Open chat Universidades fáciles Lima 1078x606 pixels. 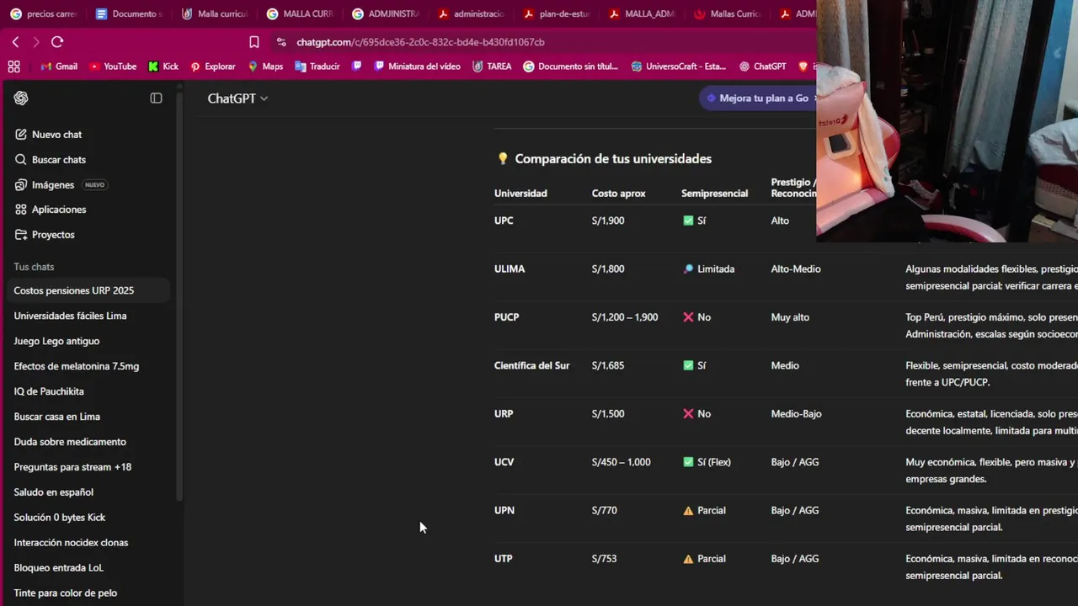(88, 316)
